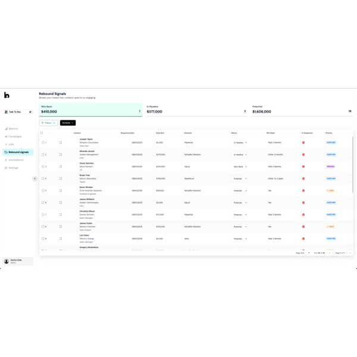
Task: Click the Filters button
Action: (48, 123)
